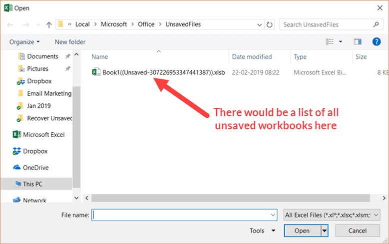Open the Jan 2019 folder
389x244 pixels.
pos(34,106)
